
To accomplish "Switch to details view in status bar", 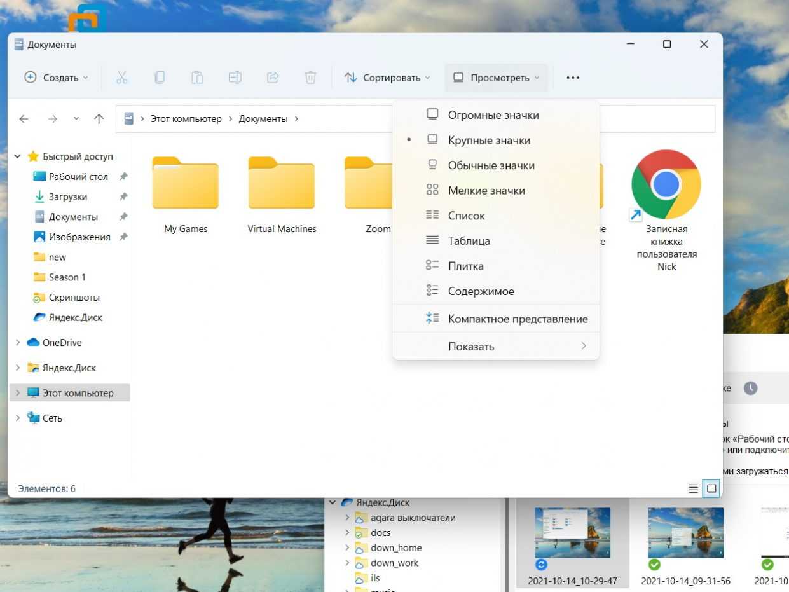I will click(x=693, y=488).
